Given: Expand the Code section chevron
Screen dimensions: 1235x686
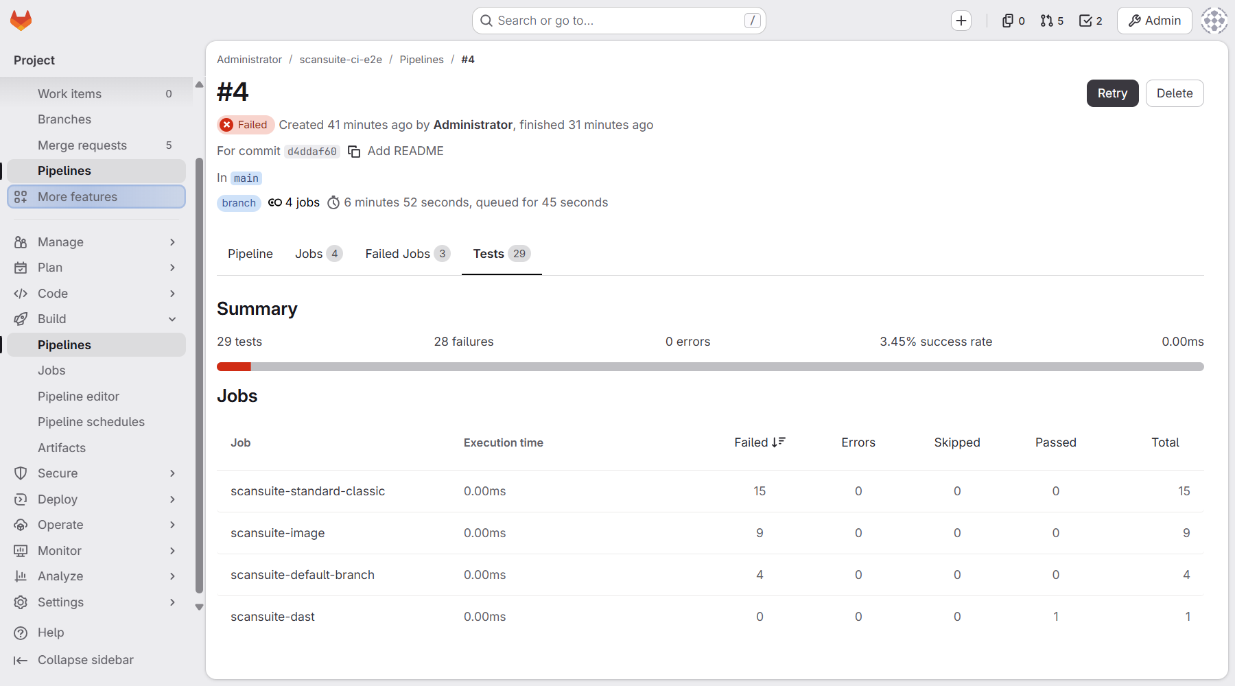Looking at the screenshot, I should coord(172,294).
